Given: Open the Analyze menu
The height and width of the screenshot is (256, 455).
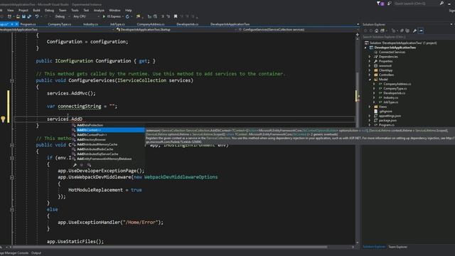Looking at the screenshot, I should coord(99,10).
